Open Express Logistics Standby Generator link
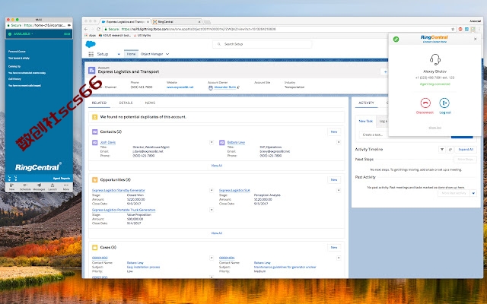Screen dimensions: 487x304 coord(119,191)
